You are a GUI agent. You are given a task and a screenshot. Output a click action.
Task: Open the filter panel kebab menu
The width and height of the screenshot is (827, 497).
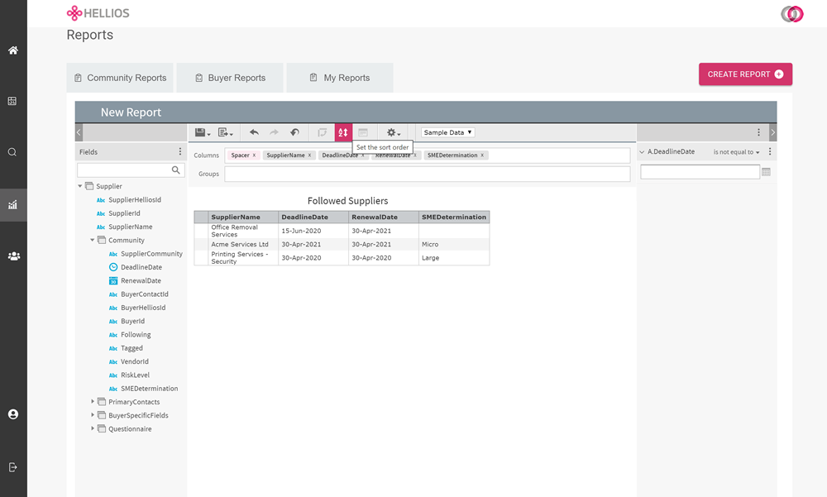click(758, 132)
